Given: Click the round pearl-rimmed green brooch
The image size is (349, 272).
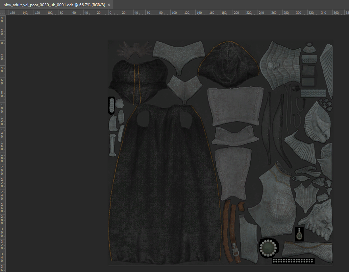Looking at the screenshot, I should (269, 248).
